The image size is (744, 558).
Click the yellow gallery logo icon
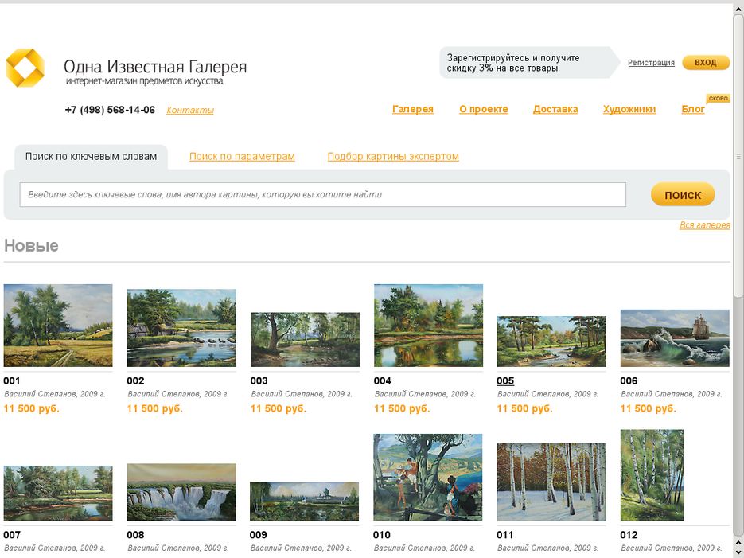click(x=25, y=68)
